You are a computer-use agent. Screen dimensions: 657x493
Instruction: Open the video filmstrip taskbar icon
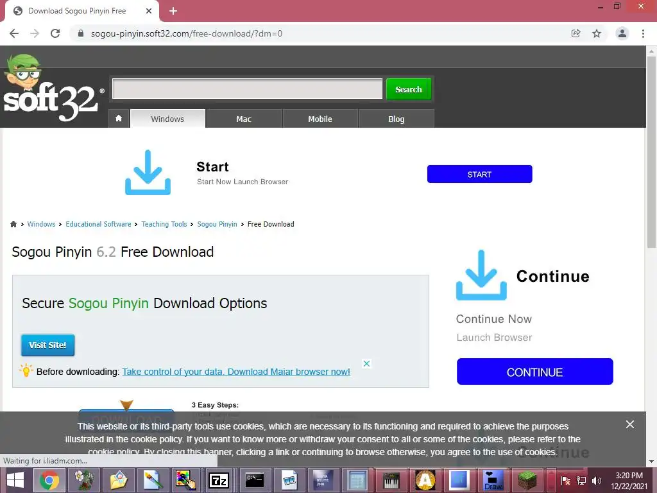[289, 480]
